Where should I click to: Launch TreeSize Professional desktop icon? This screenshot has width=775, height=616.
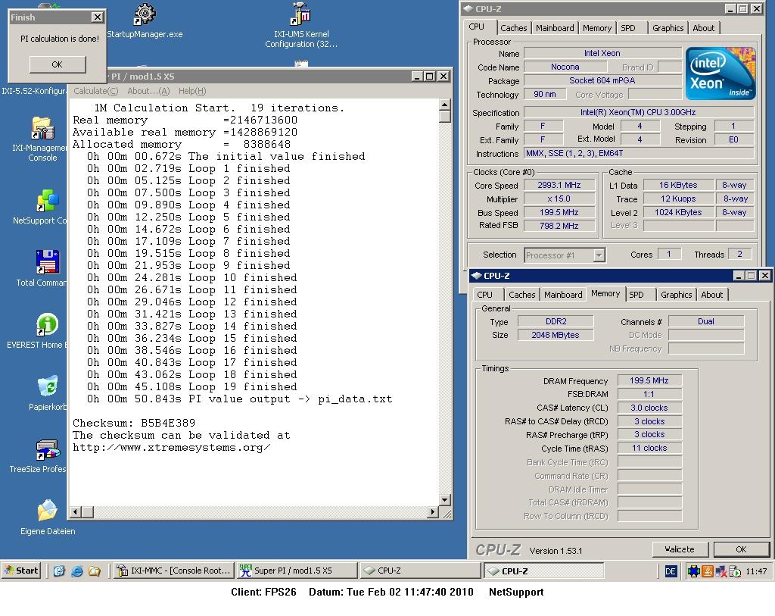[48, 450]
